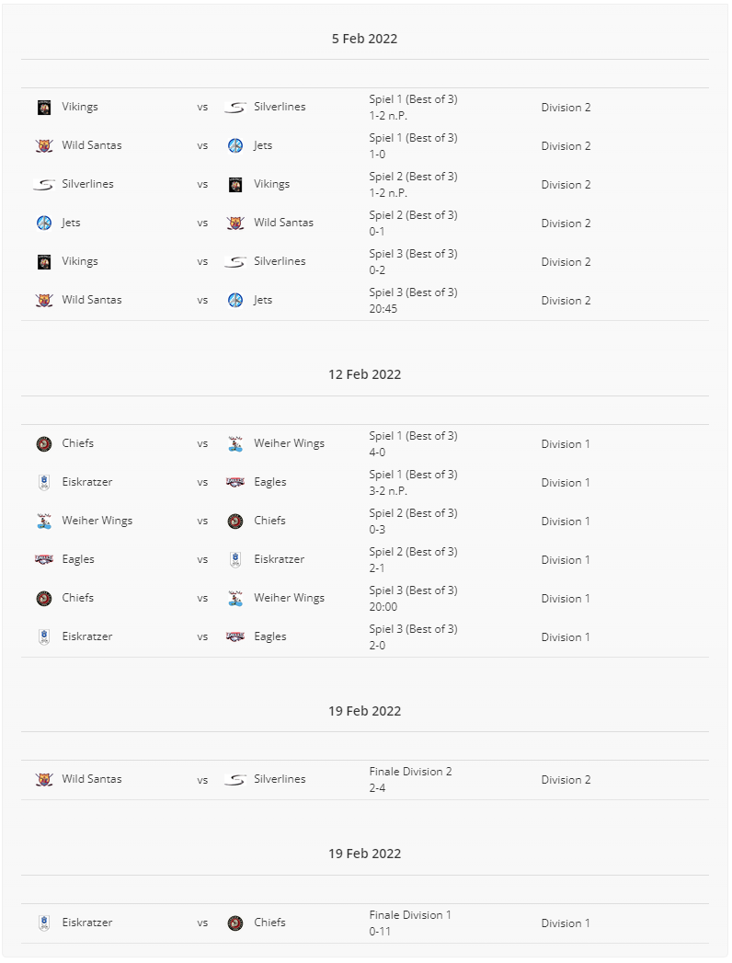Click the 20:00 Chiefs match time
732x963 pixels.
pyautogui.click(x=383, y=606)
